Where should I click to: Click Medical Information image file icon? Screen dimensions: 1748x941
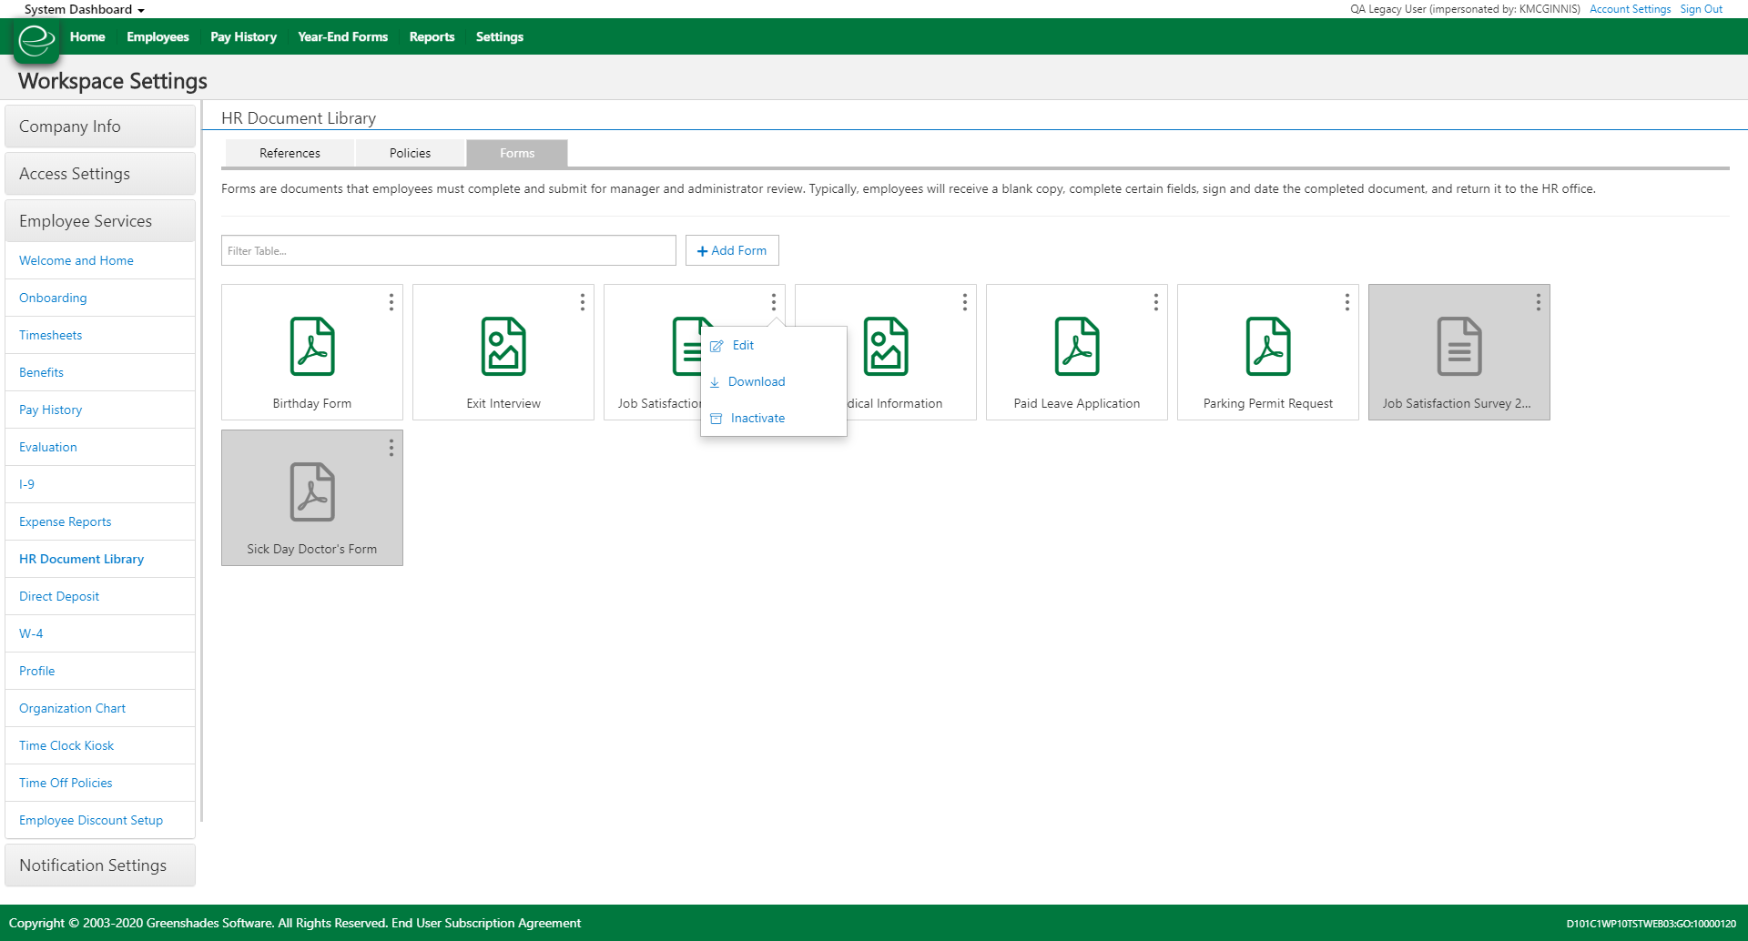(886, 346)
